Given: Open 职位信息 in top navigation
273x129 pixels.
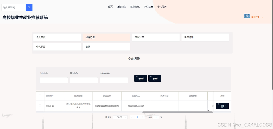Looking at the screenshot, I should [149, 7].
